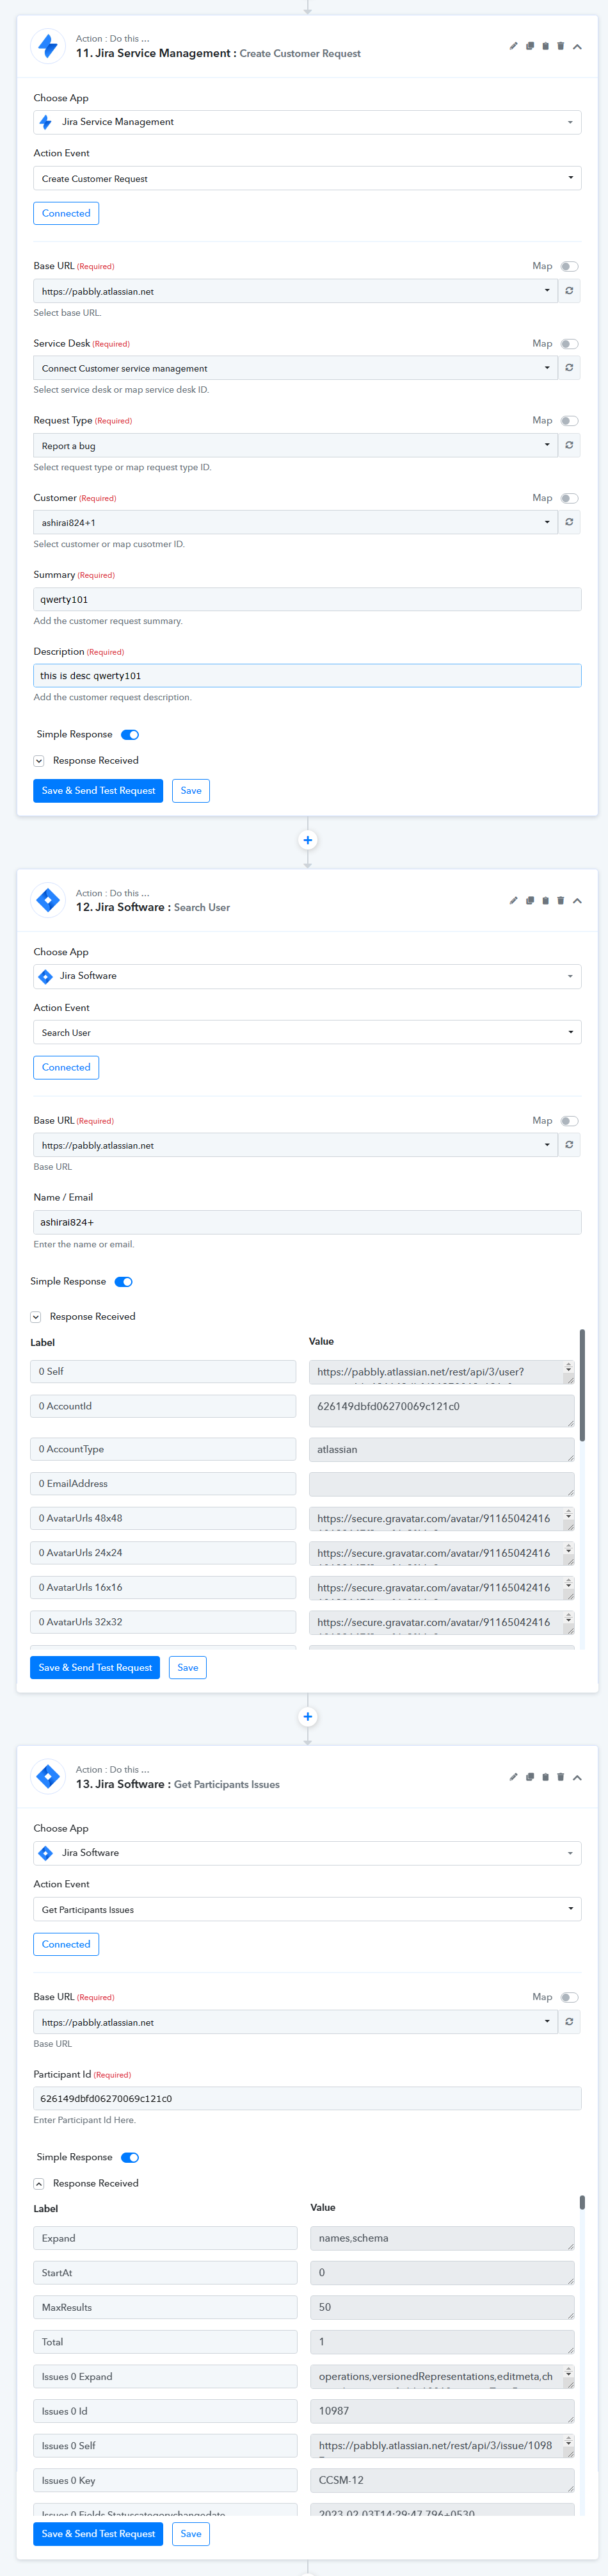Toggle Simple Response in Create Customer Request

point(130,735)
